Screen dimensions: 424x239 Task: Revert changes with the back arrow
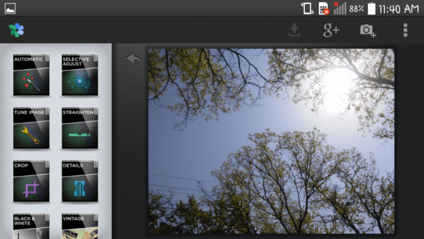(133, 58)
